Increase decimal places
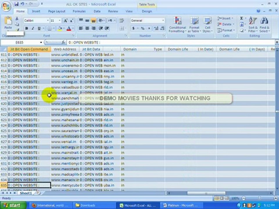Screen dimensions: 279x209 [x=156, y=28]
